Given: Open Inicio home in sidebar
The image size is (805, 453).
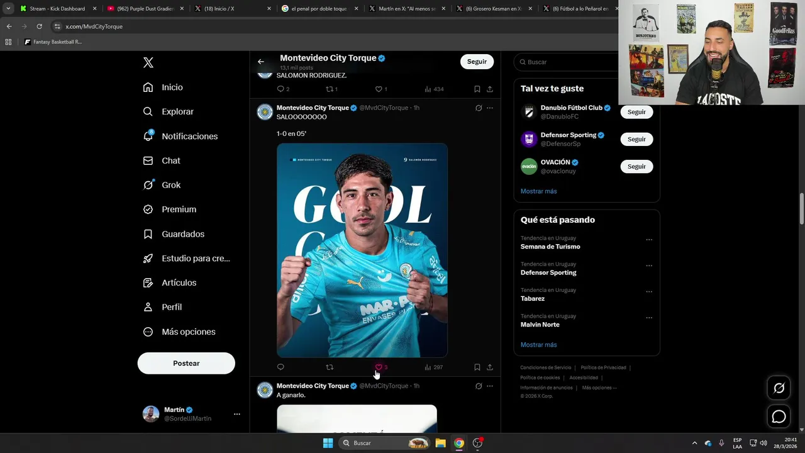Looking at the screenshot, I should pyautogui.click(x=163, y=87).
